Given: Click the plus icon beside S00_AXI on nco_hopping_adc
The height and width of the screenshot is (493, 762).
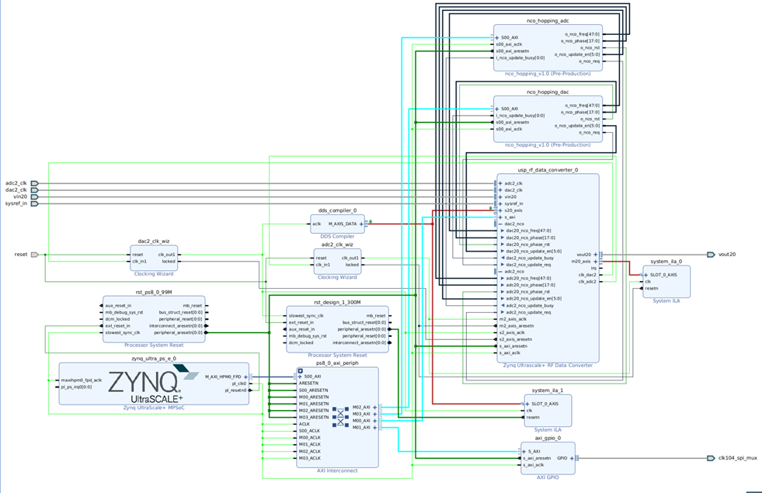Looking at the screenshot, I should pyautogui.click(x=496, y=37).
